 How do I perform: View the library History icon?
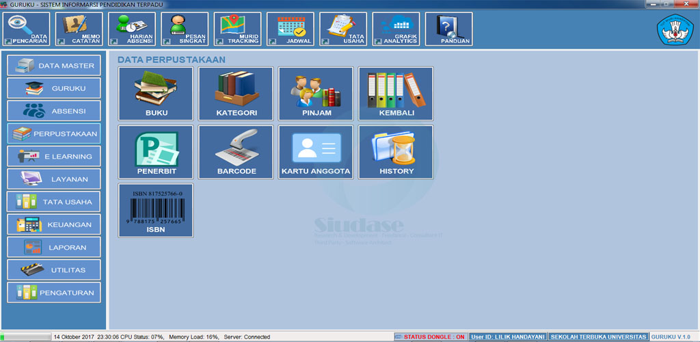tap(396, 152)
